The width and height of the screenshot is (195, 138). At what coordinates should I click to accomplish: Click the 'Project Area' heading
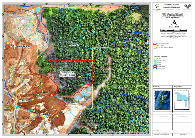click(178, 87)
